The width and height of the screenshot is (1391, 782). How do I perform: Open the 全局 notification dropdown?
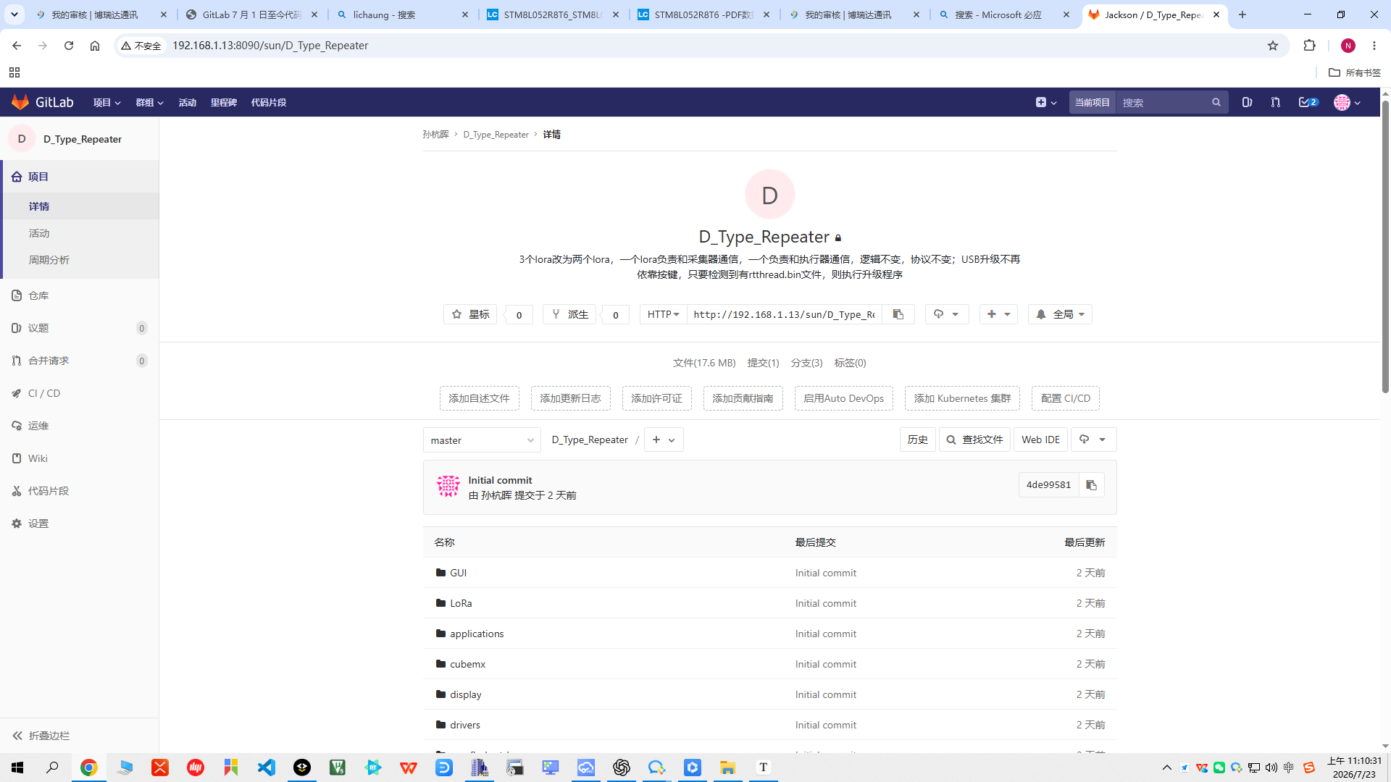tap(1060, 314)
